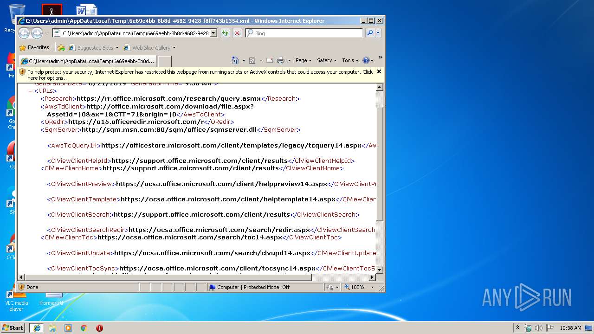
Task: Open the Windows Start menu
Action: point(13,328)
